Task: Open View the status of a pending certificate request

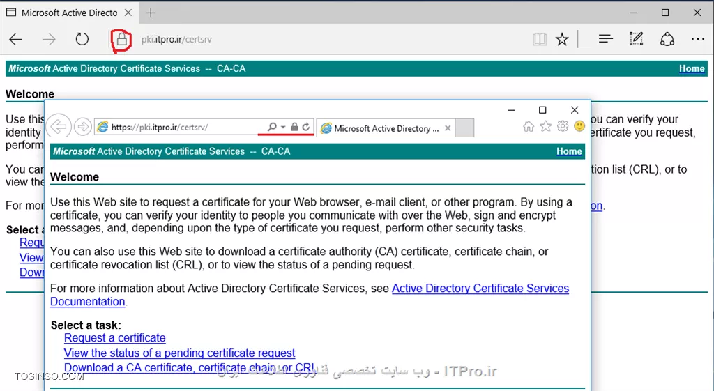Action: pyautogui.click(x=179, y=353)
